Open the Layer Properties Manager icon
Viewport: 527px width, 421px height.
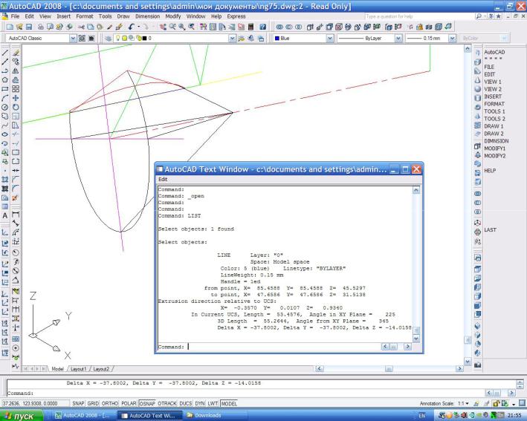108,39
